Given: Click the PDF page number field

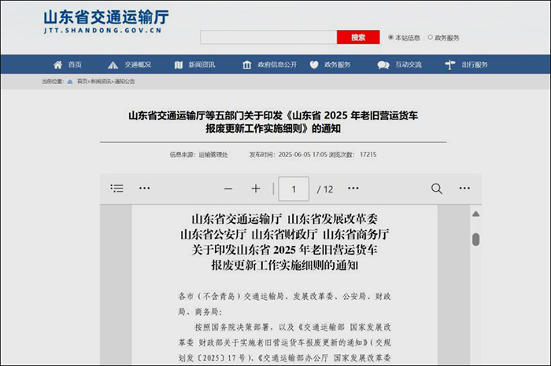Looking at the screenshot, I should click(x=294, y=189).
